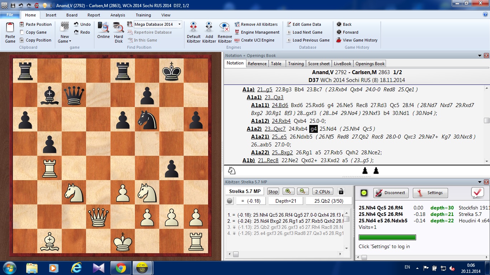Open the Kibitzer pane dropdown arrow
Image resolution: width=490 pixels, height=275 pixels.
[x=480, y=182]
